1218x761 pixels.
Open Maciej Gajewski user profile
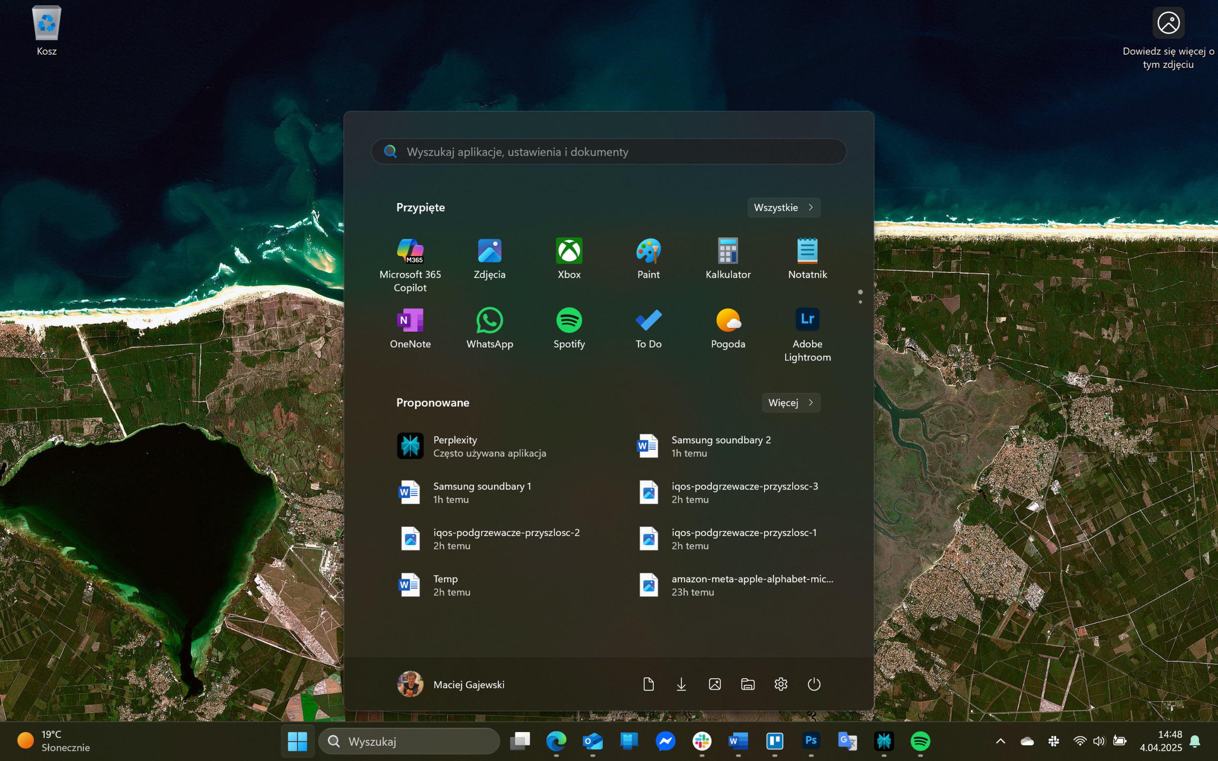pyautogui.click(x=451, y=684)
